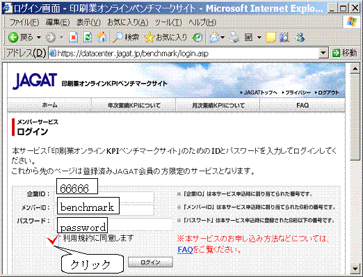Open the 表示(V) menu
Image resolution: width=363 pixels, height=277 pixels.
[x=88, y=22]
